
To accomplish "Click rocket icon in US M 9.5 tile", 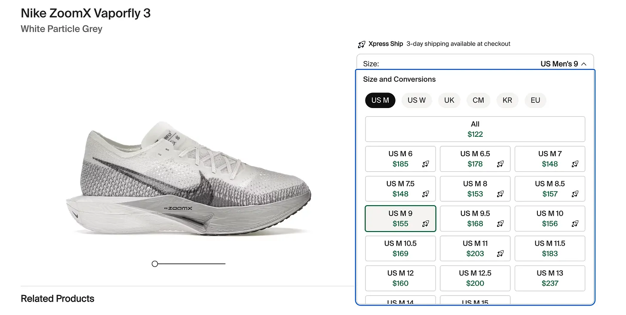I will [x=500, y=224].
